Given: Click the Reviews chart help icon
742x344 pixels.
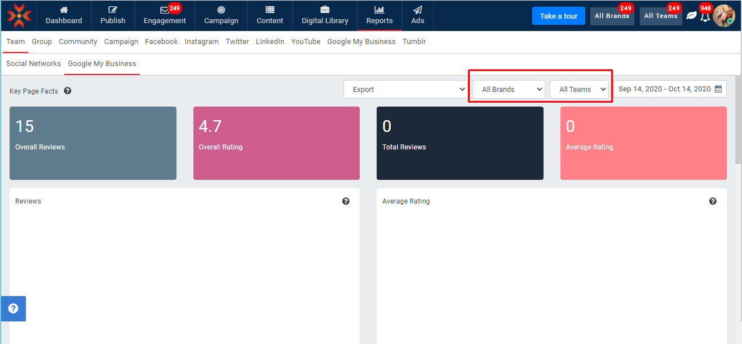Looking at the screenshot, I should [x=346, y=201].
